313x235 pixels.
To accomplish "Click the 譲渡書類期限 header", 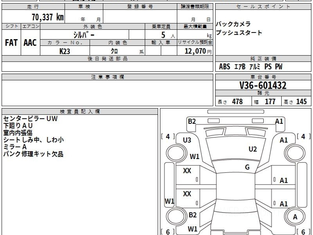I will 195,7.
